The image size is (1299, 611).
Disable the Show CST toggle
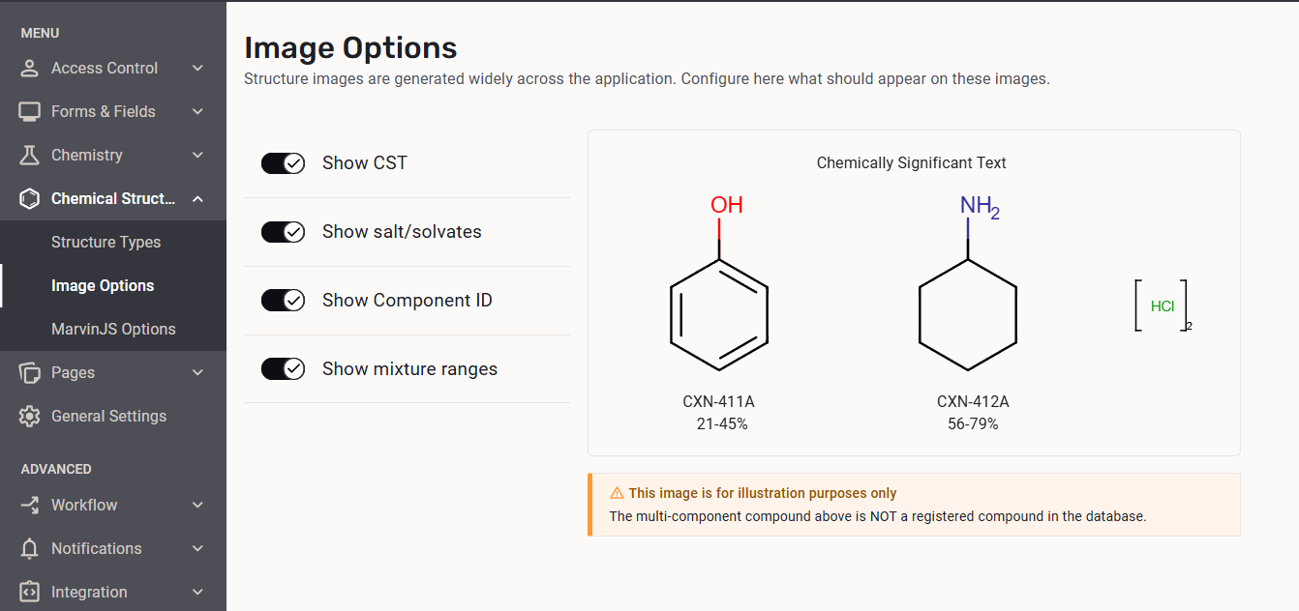283,163
